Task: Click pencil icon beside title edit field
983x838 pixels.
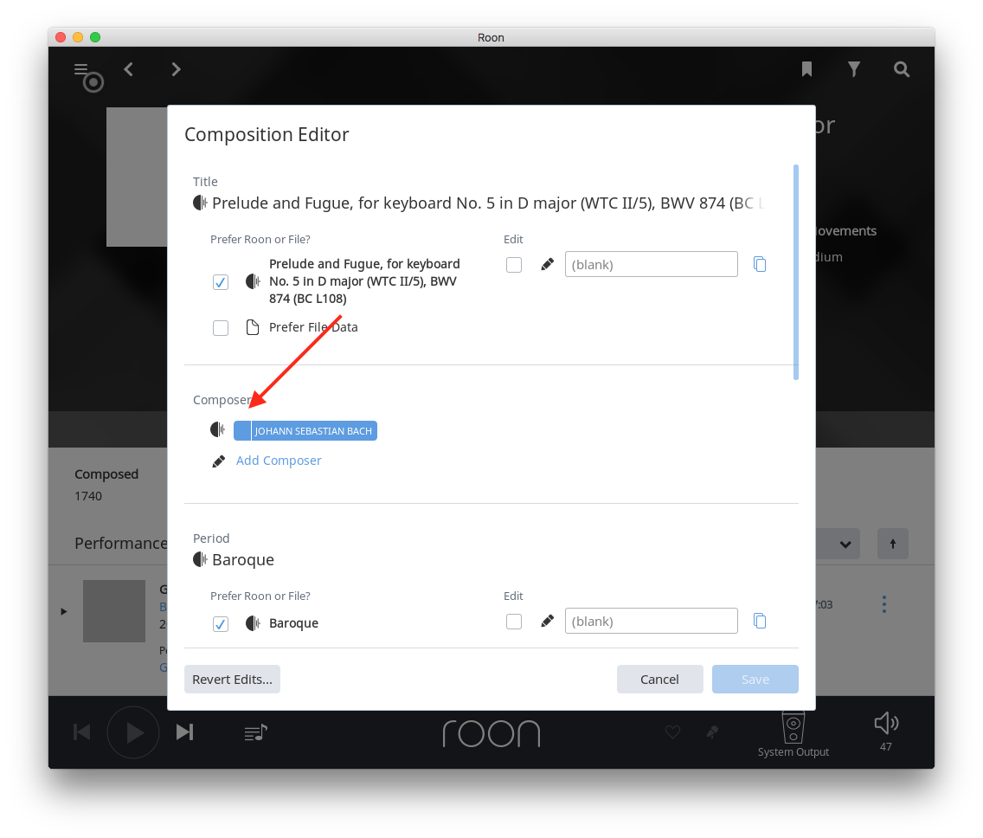Action: pyautogui.click(x=547, y=265)
